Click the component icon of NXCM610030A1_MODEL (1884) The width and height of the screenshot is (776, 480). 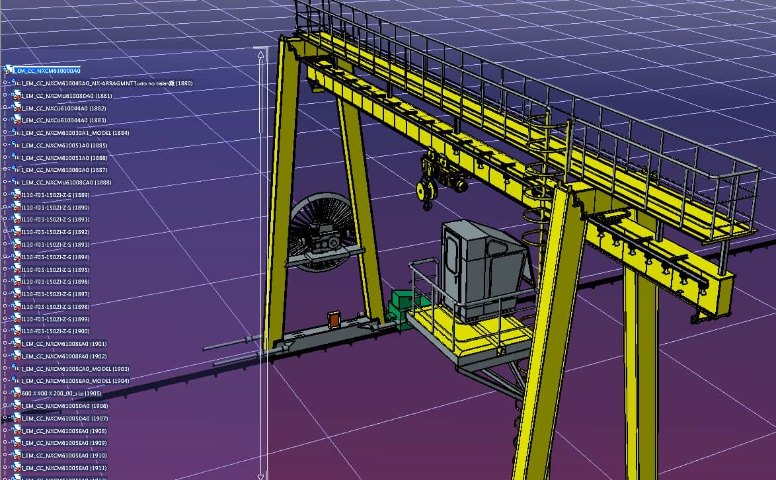16,133
